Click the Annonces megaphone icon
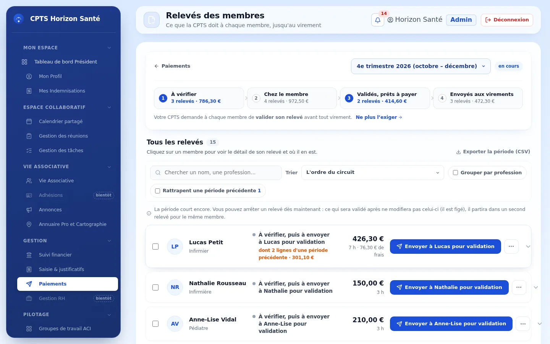The width and height of the screenshot is (550, 344). tap(29, 210)
